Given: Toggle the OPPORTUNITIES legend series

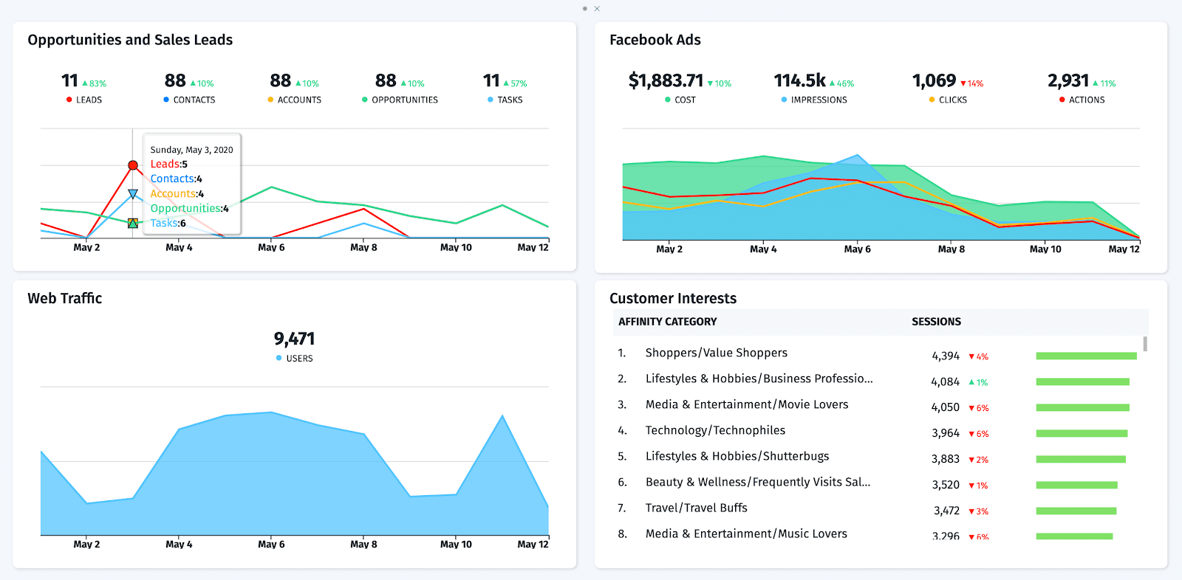Looking at the screenshot, I should [x=400, y=100].
